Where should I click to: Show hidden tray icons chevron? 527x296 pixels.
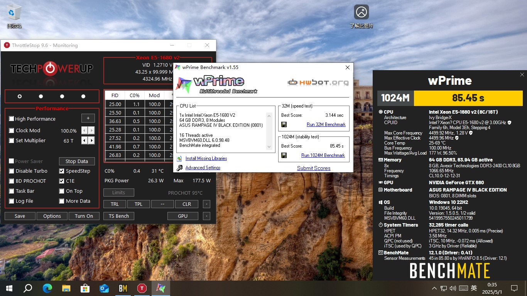coord(434,288)
